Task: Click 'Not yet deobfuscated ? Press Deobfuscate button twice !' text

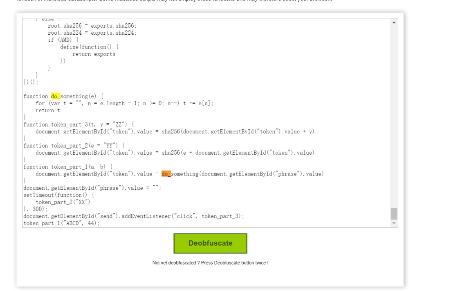Action: [211, 263]
